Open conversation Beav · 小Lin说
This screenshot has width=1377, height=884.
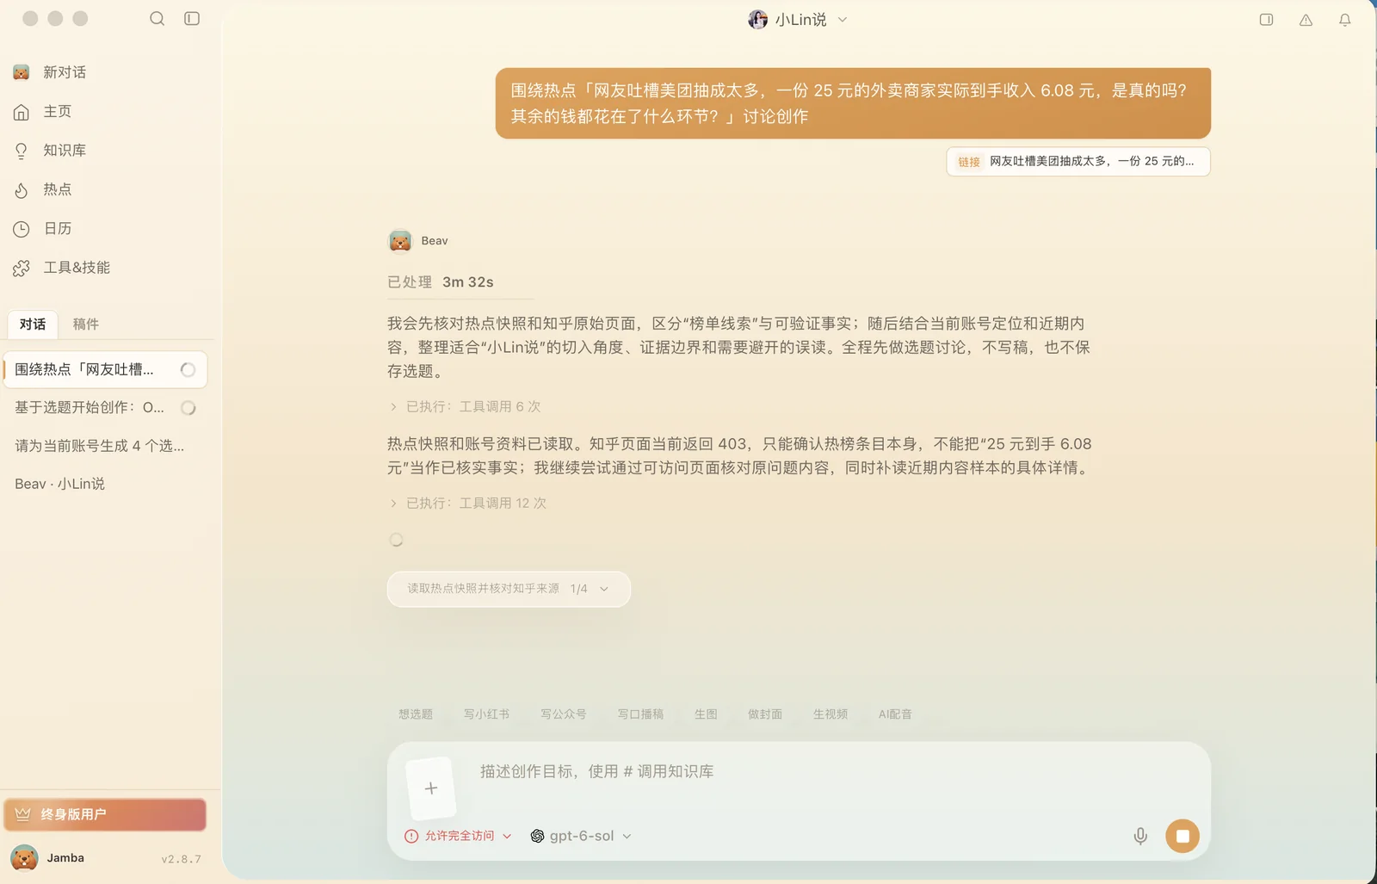[x=105, y=484]
